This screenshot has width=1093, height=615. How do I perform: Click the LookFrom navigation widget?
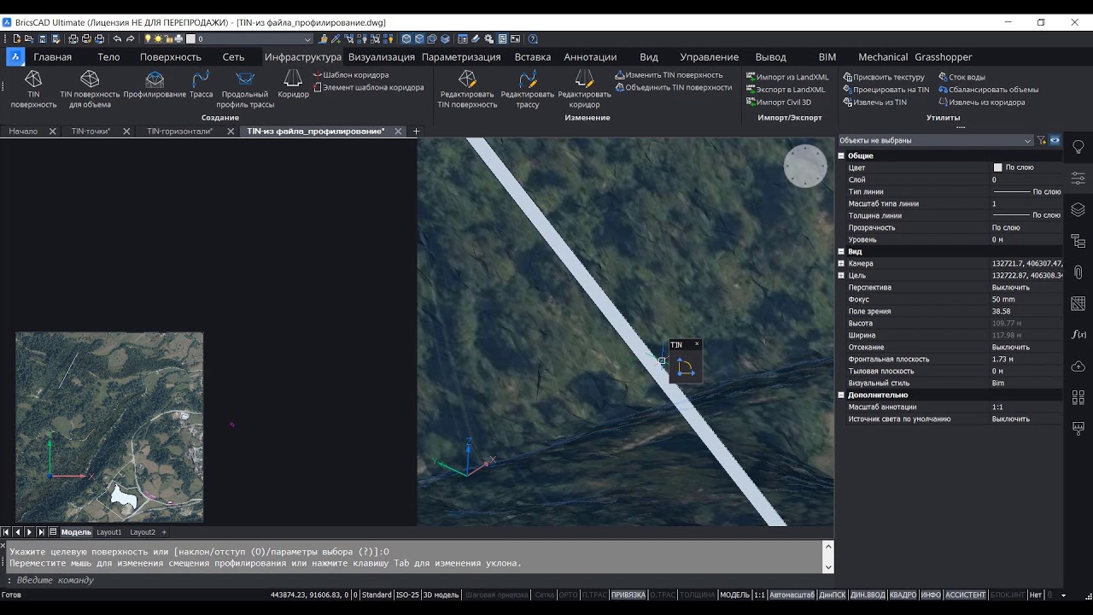805,166
